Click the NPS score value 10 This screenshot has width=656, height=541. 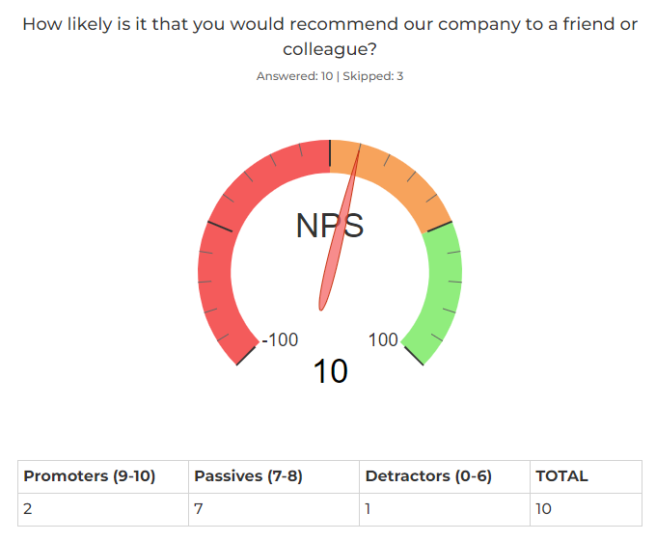(330, 371)
